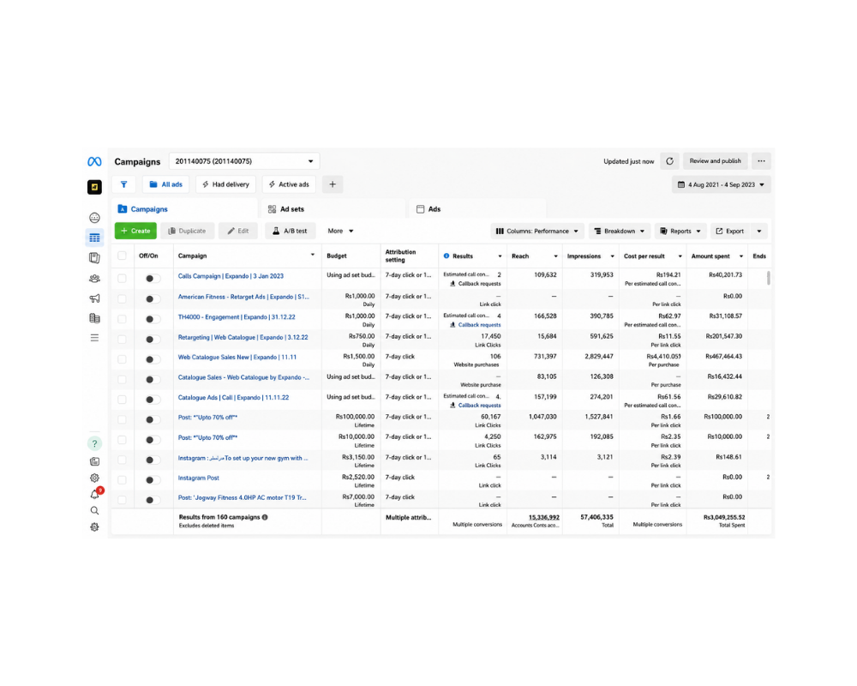Open the pages document icon in sidebar
The width and height of the screenshot is (857, 686).
(94, 257)
